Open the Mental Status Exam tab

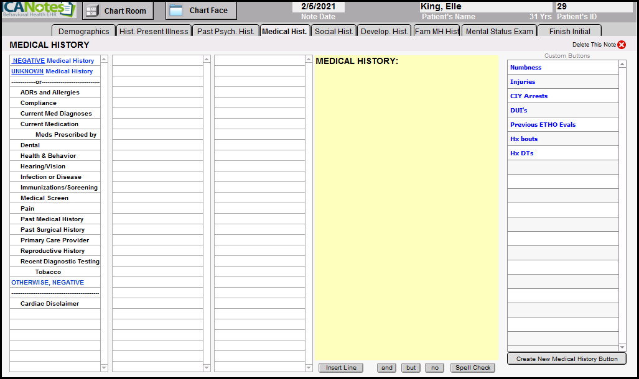click(x=499, y=32)
